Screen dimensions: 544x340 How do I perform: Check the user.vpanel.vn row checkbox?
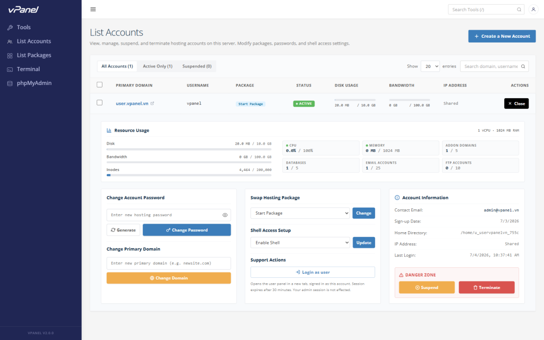click(x=99, y=103)
